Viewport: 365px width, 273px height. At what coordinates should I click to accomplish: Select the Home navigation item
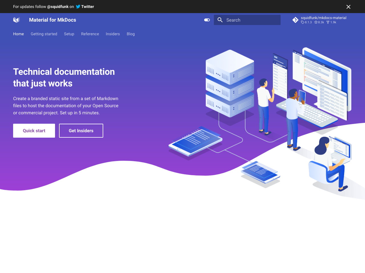tap(18, 34)
